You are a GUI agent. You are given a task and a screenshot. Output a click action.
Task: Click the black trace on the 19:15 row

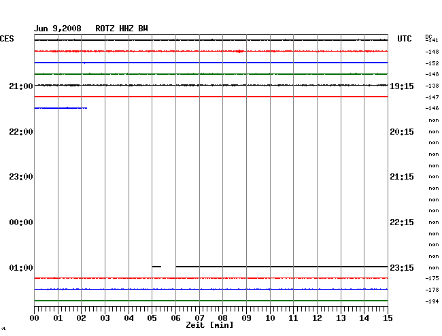point(211,85)
